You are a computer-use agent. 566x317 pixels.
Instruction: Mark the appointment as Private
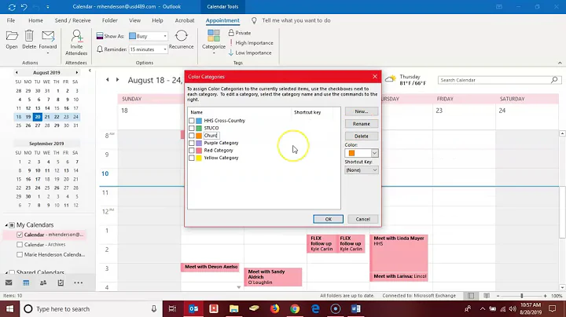click(240, 33)
